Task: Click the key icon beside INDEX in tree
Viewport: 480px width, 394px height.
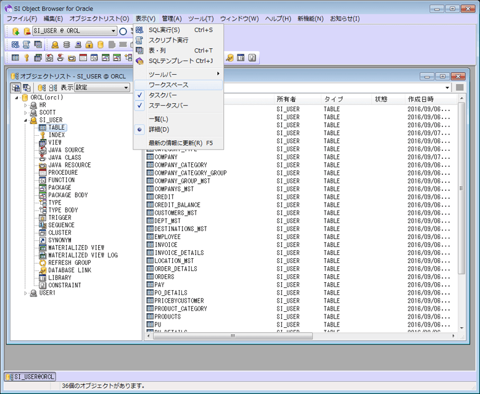Action: click(x=42, y=135)
